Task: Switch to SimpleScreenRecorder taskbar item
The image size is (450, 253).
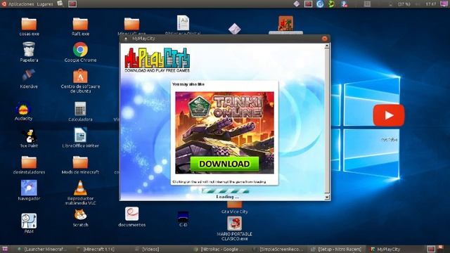Action: click(278, 249)
